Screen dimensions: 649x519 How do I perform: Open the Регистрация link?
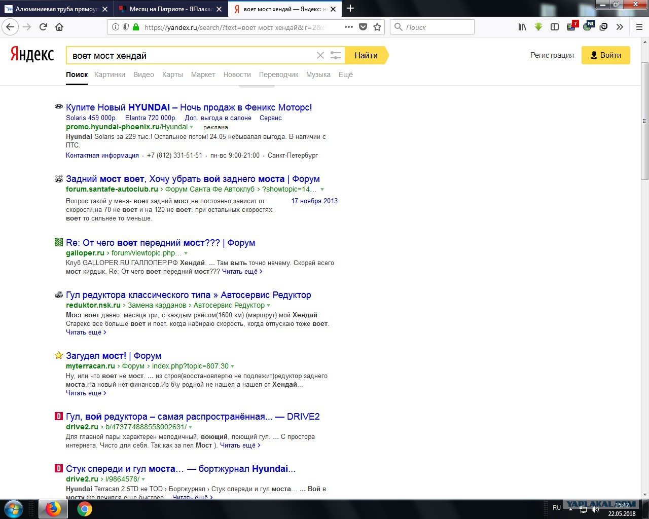pos(552,55)
